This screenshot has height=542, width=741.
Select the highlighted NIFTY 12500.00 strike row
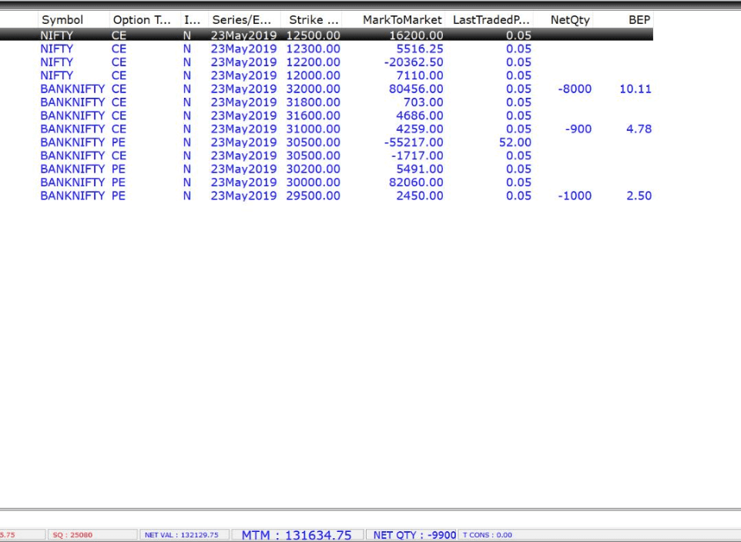click(327, 35)
